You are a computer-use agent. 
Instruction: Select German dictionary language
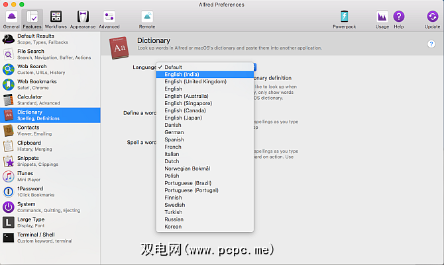(205, 132)
